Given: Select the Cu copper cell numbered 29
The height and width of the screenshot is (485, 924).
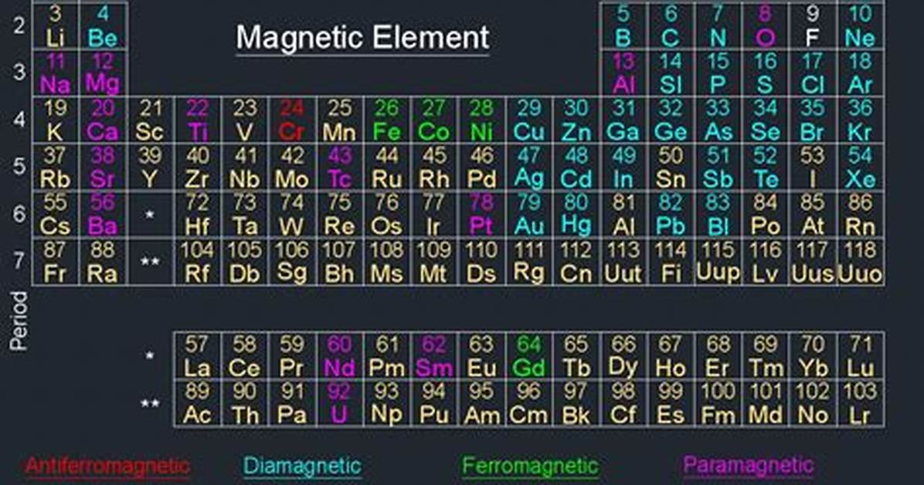Looking at the screenshot, I should point(529,120).
